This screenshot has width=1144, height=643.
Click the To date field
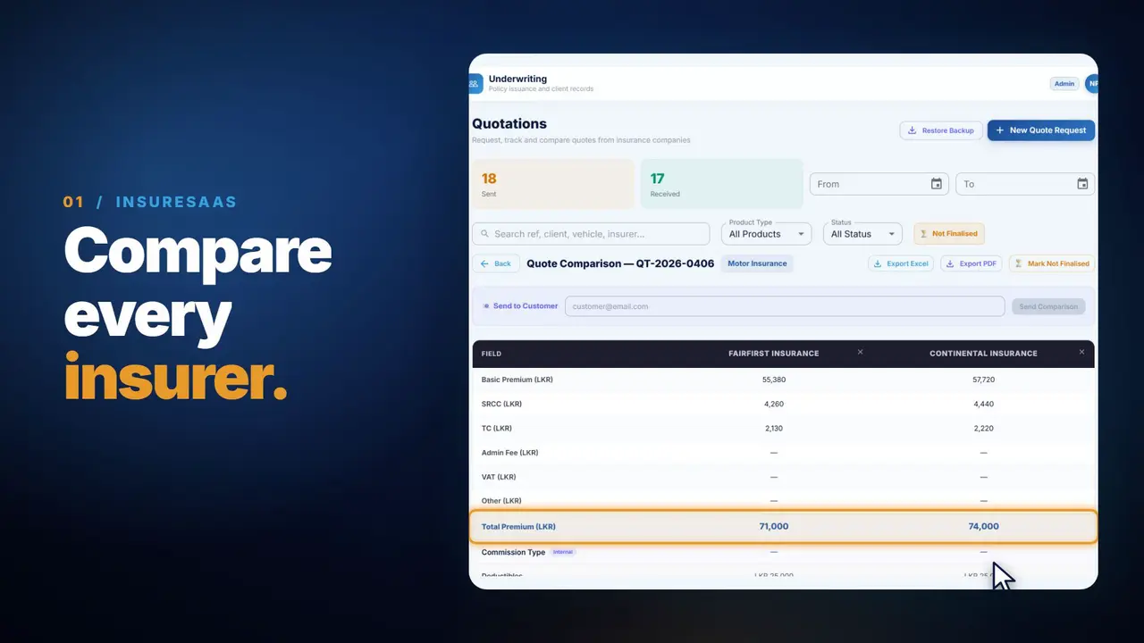(x=1025, y=184)
